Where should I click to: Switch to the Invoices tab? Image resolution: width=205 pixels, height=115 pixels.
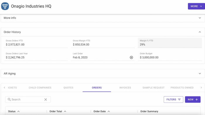[125, 88]
